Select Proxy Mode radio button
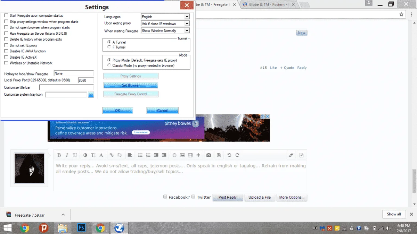417x234 pixels. 109,60
